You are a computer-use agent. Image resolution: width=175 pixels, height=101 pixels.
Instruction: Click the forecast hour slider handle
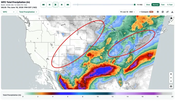[x=135, y=5]
